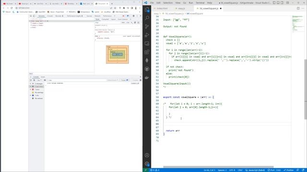
Task: Open the MongoDB leaf icon in activity bar
Action: click(x=147, y=61)
